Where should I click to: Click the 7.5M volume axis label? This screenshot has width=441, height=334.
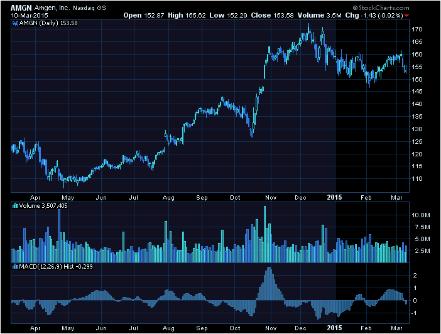click(x=422, y=227)
